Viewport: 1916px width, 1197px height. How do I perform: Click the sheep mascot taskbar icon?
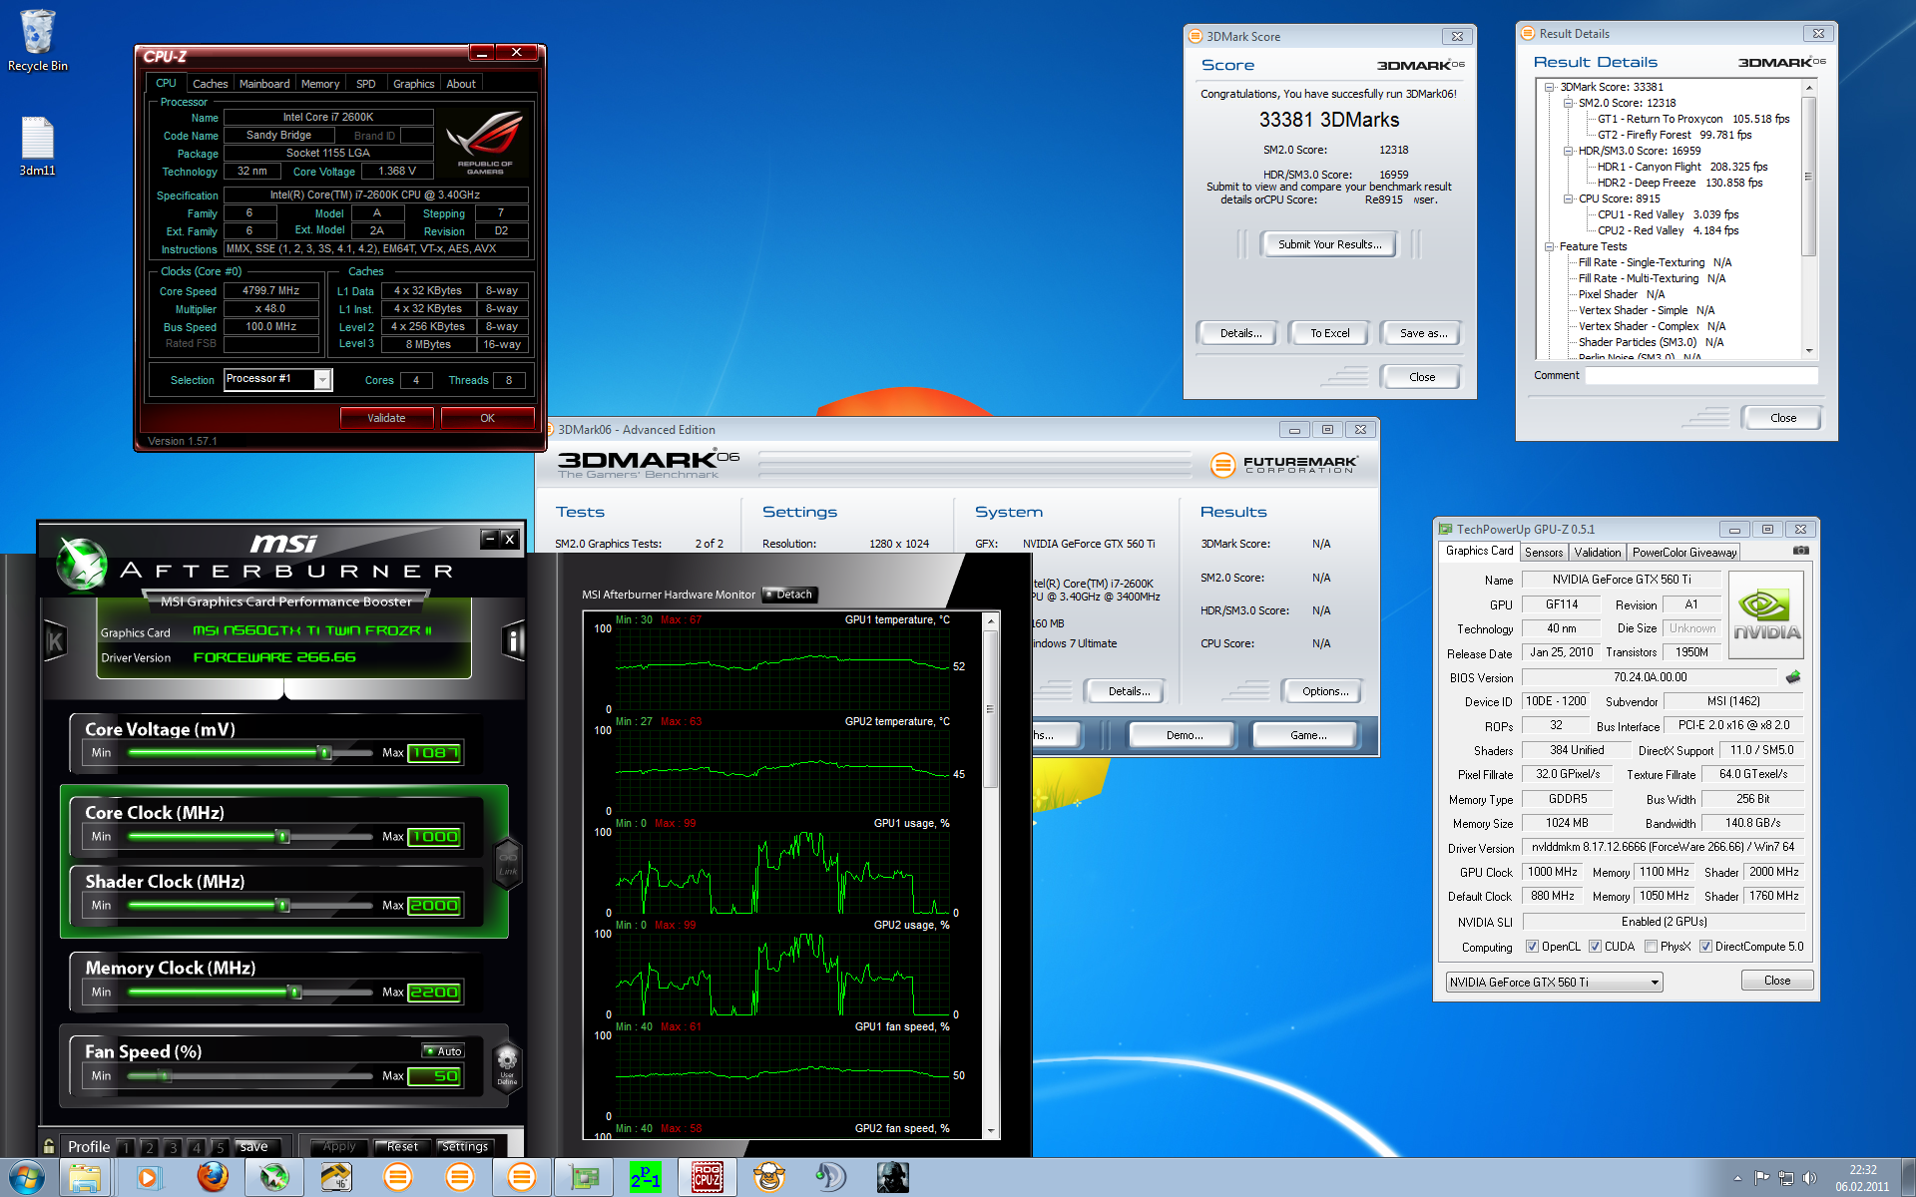[769, 1178]
